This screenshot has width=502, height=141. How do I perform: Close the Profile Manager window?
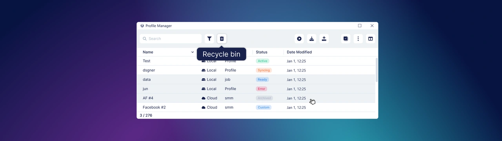[x=372, y=26]
